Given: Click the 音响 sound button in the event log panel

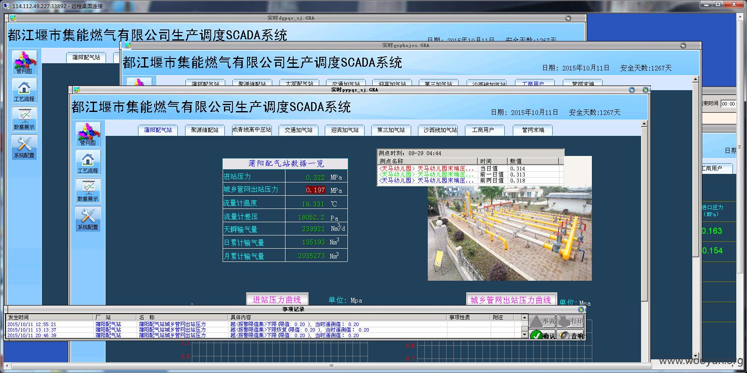Looking at the screenshot, I should pos(571,335).
